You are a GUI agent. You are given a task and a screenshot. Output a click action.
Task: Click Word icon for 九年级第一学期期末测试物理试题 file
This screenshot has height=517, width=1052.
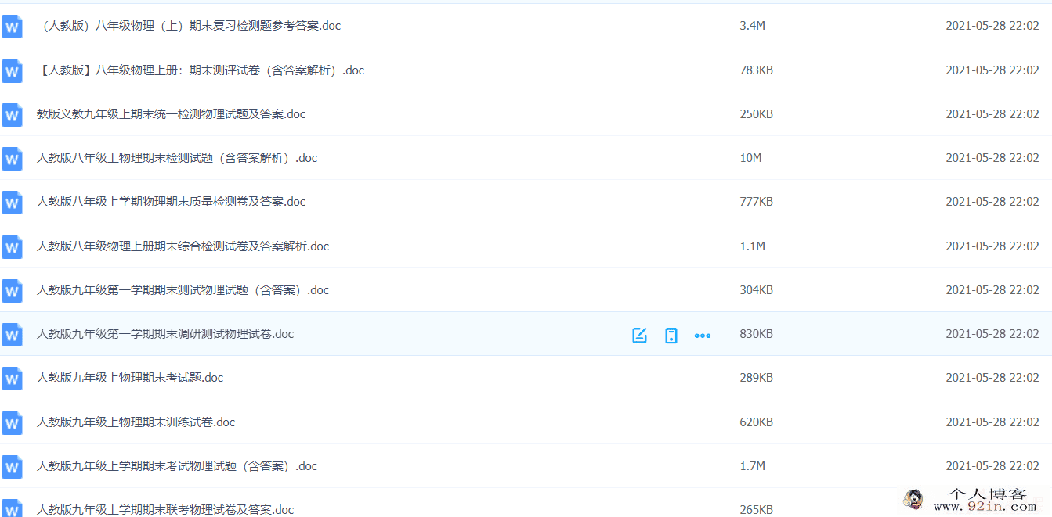[x=12, y=290]
